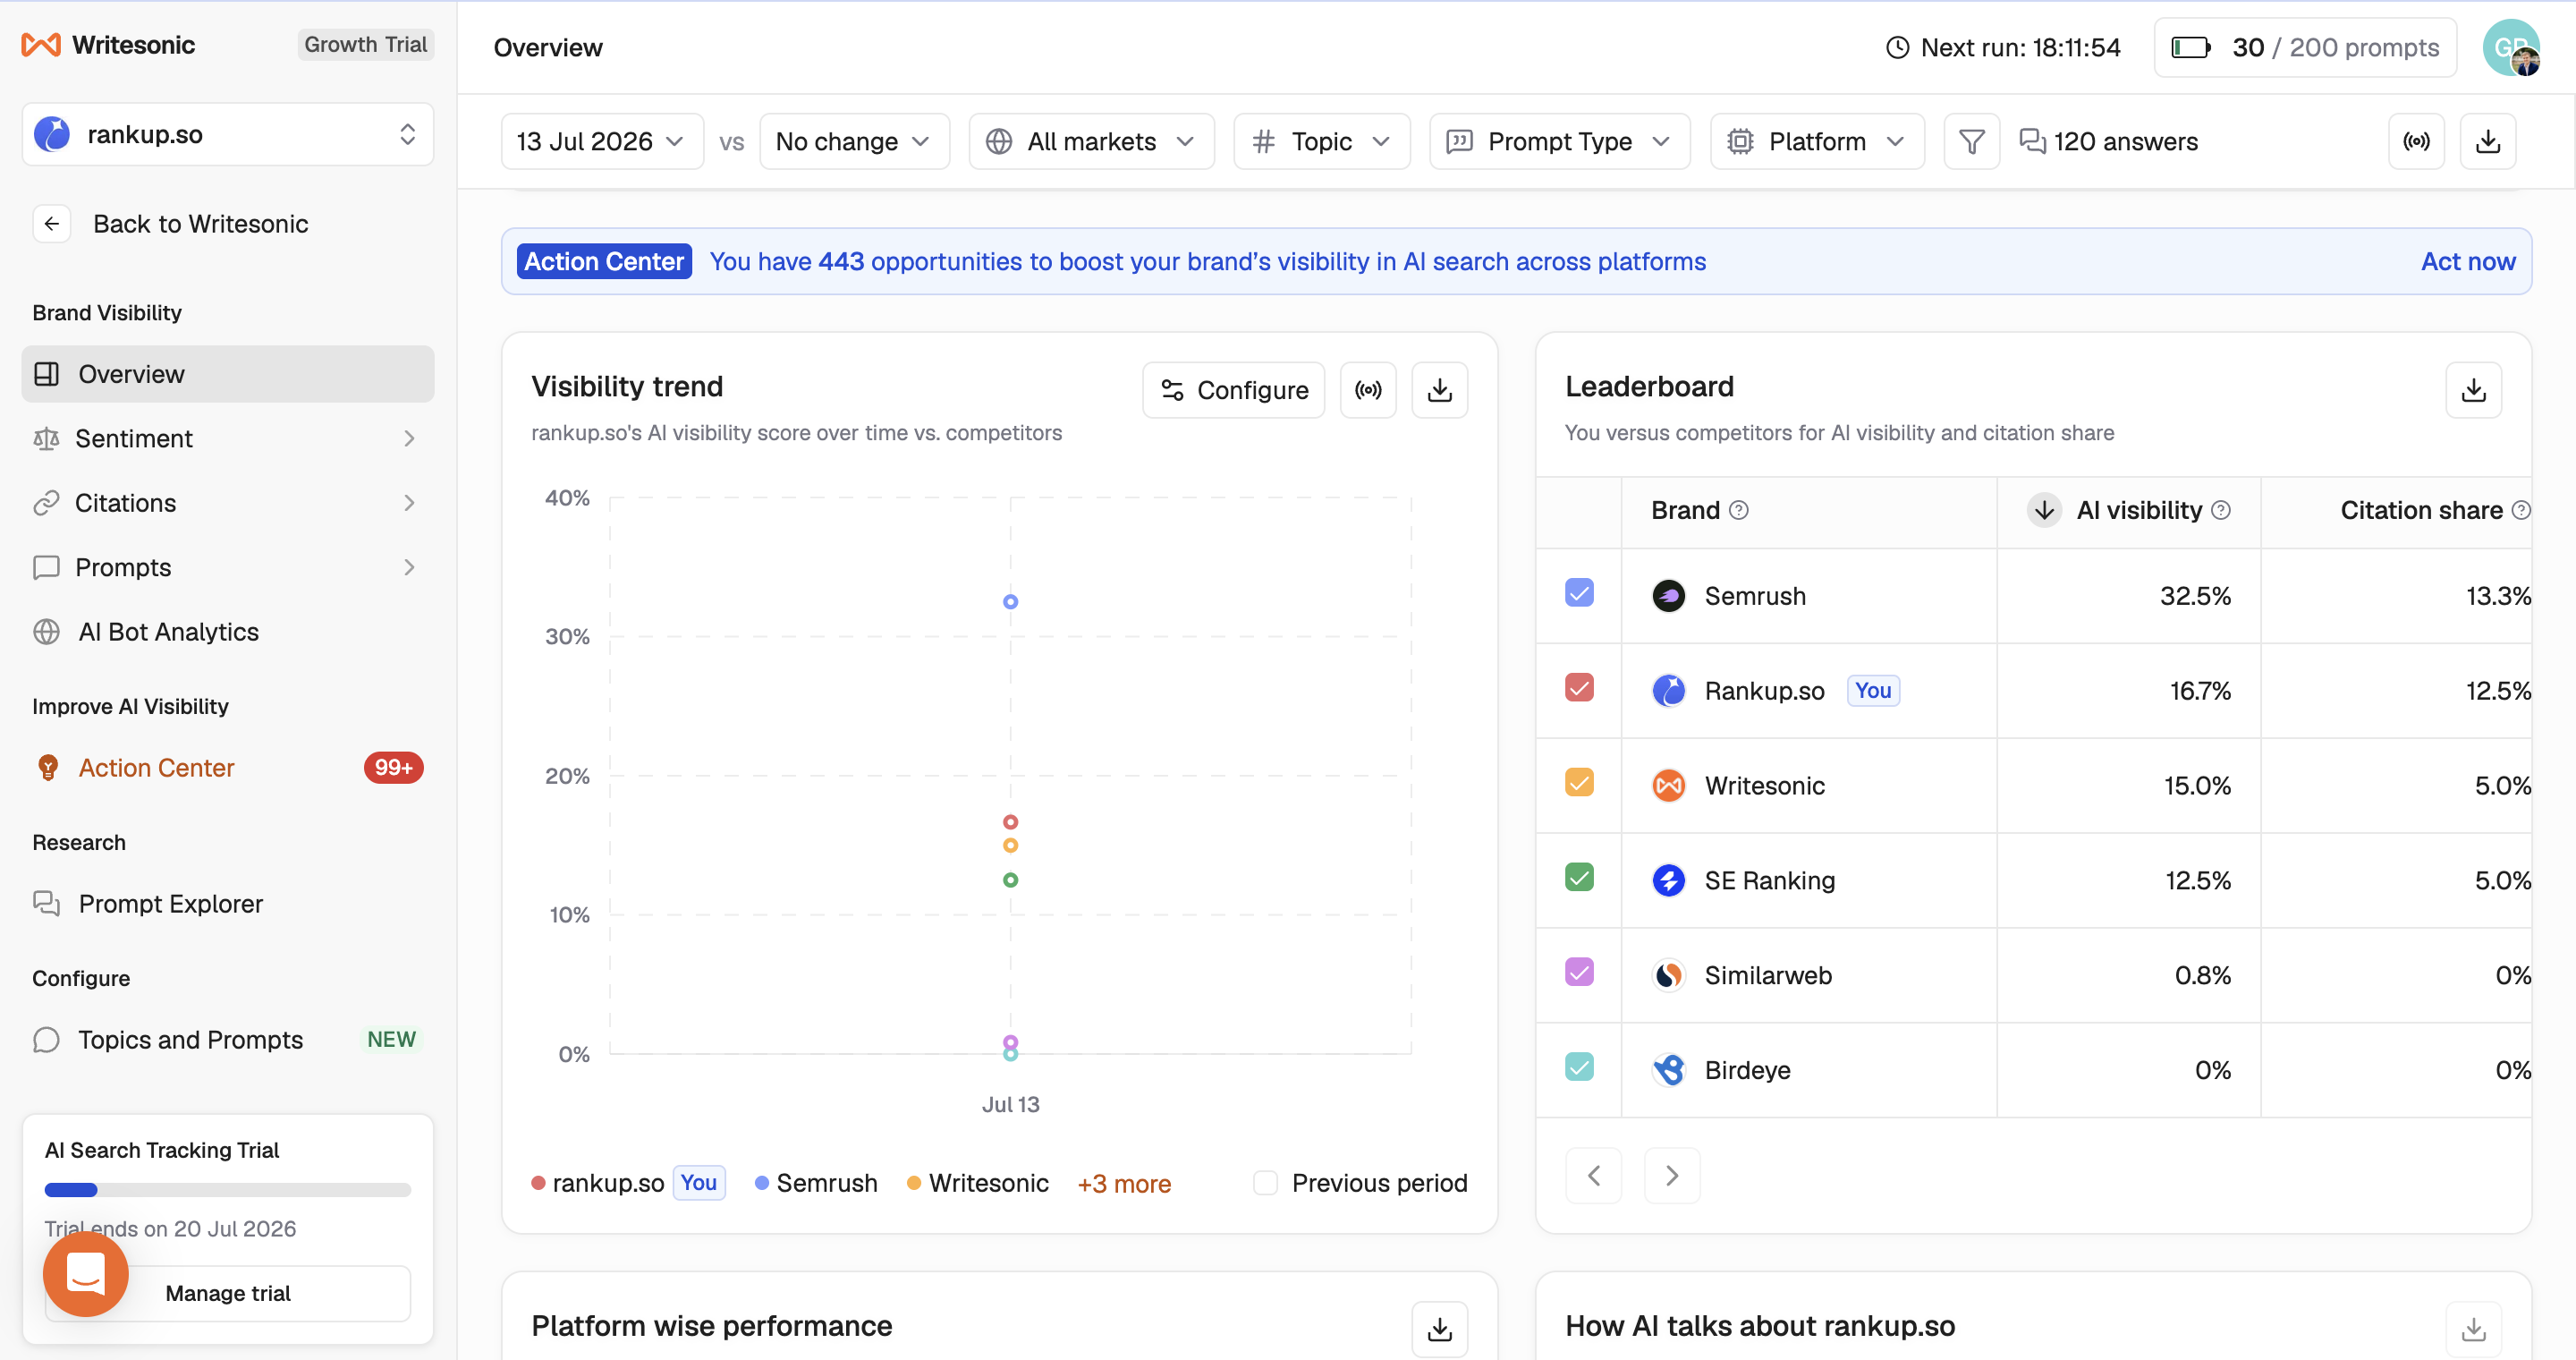Download How AI talks about rankup.so

pyautogui.click(x=2474, y=1329)
